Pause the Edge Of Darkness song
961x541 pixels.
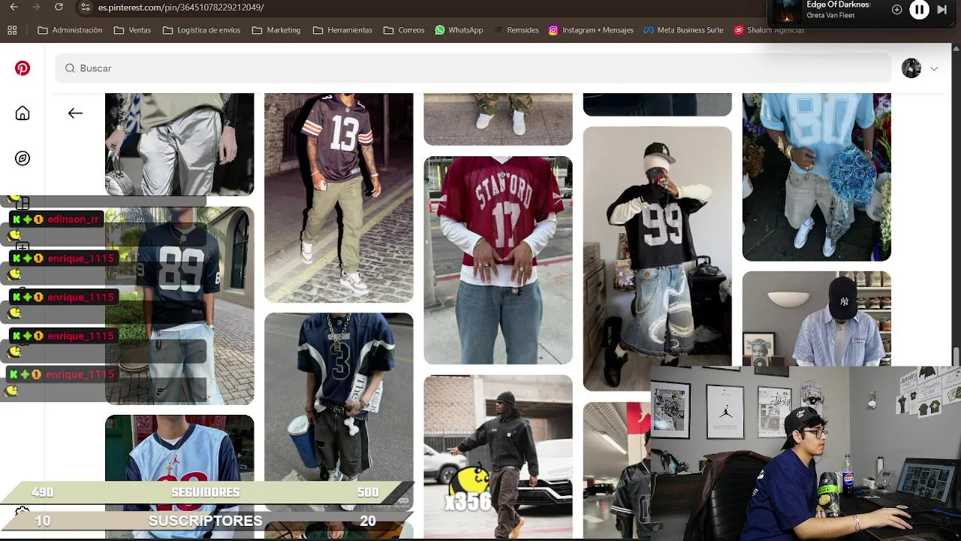[x=919, y=10]
